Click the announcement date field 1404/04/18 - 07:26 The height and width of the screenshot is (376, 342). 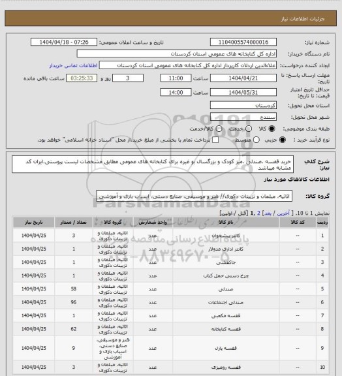(64, 42)
